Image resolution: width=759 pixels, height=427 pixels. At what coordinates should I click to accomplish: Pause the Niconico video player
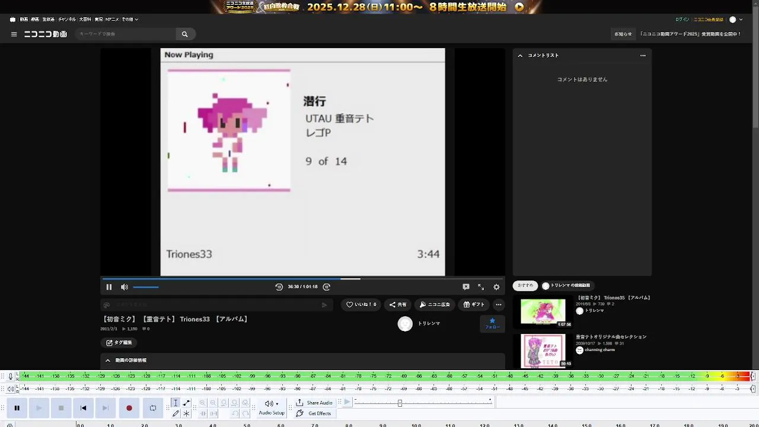pyautogui.click(x=109, y=287)
